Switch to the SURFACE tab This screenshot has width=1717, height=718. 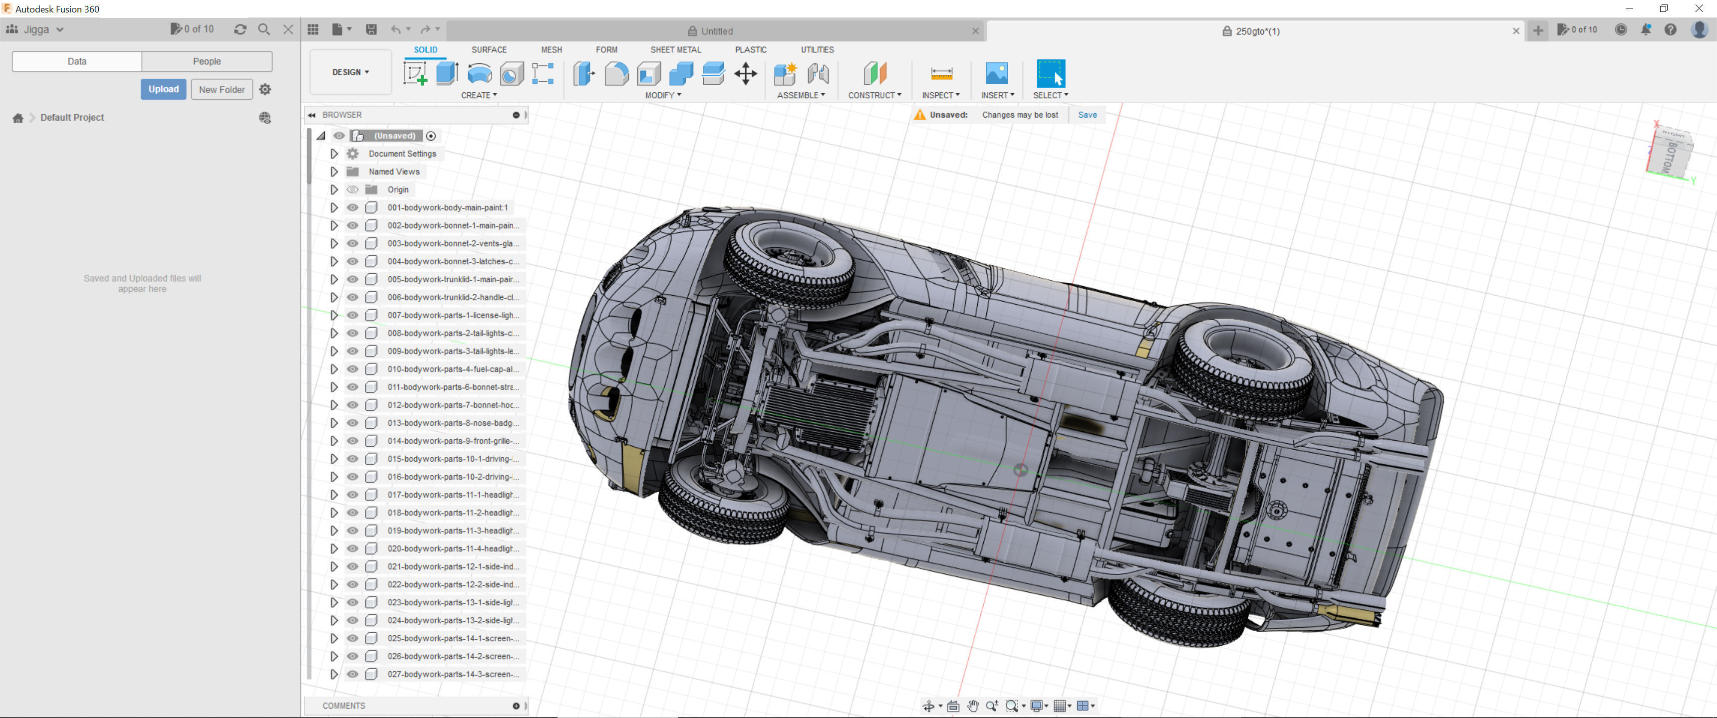489,50
